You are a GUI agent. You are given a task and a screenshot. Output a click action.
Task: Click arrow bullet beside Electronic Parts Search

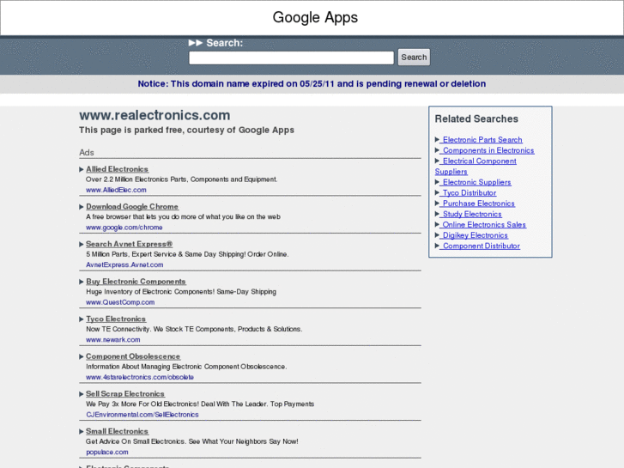(x=437, y=139)
